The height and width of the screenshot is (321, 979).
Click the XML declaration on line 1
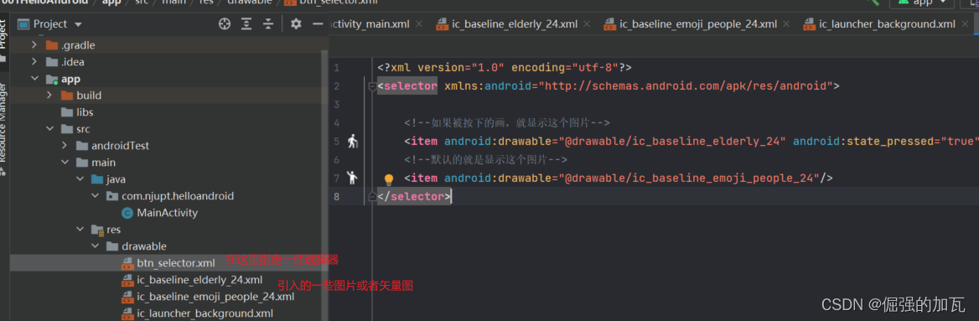(x=505, y=67)
